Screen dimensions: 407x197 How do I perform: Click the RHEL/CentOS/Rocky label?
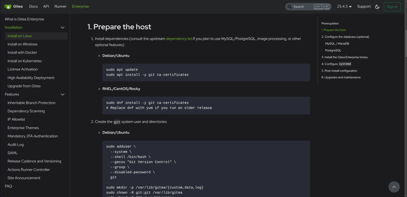pos(121,89)
